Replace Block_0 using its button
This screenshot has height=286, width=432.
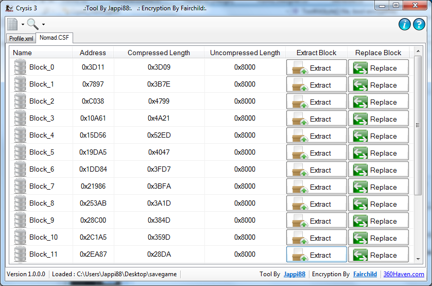(x=378, y=68)
